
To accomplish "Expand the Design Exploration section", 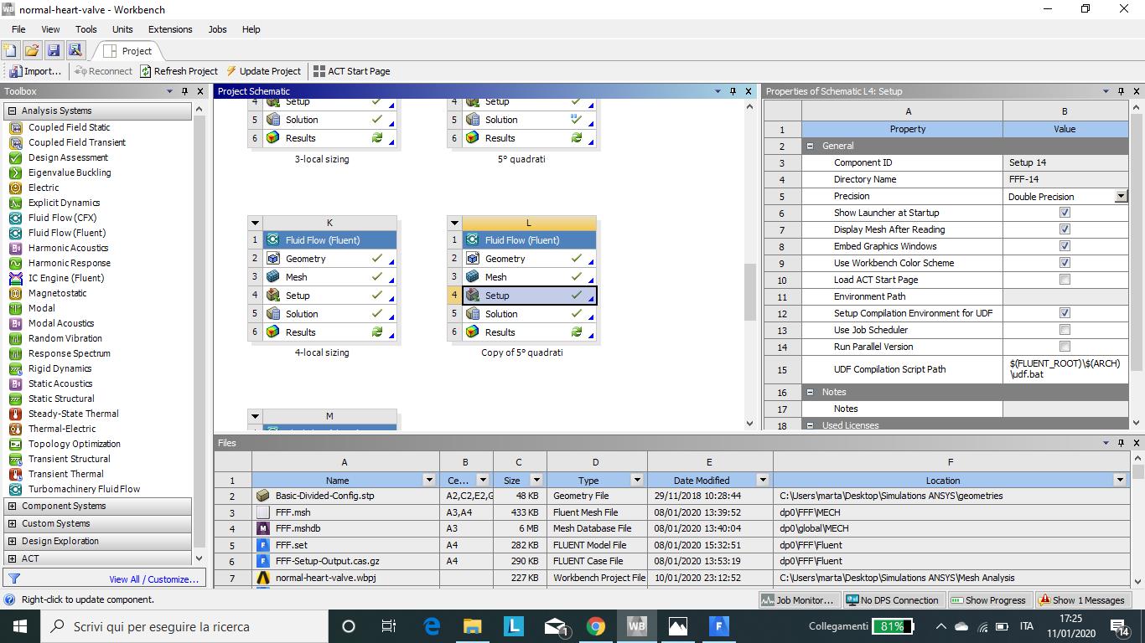I will pos(12,541).
